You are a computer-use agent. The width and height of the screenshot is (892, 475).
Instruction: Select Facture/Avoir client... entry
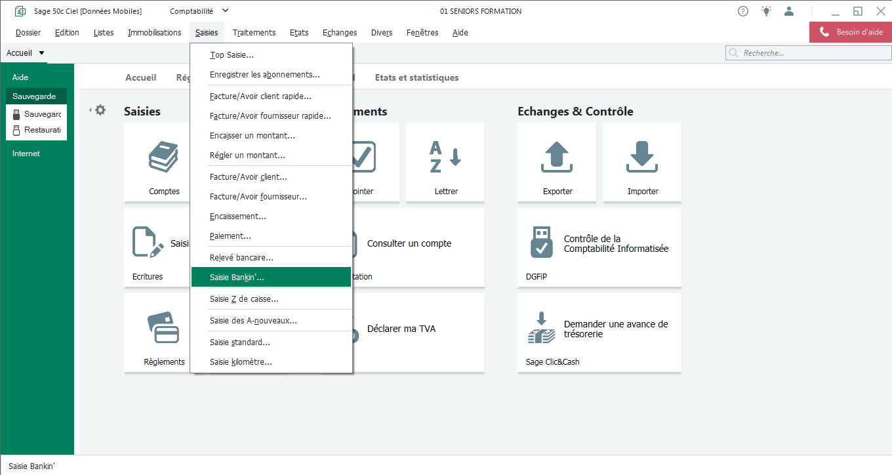pyautogui.click(x=272, y=177)
